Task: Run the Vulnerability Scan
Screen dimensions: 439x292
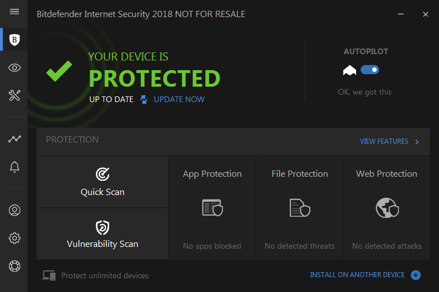Action: coord(102,234)
